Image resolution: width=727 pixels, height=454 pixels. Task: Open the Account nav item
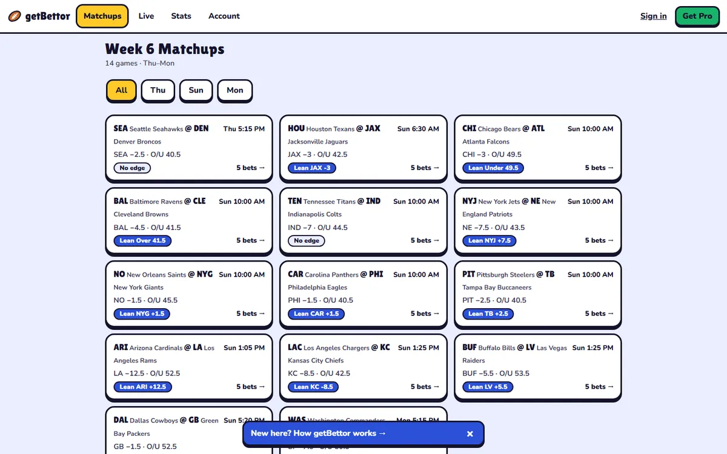point(224,16)
